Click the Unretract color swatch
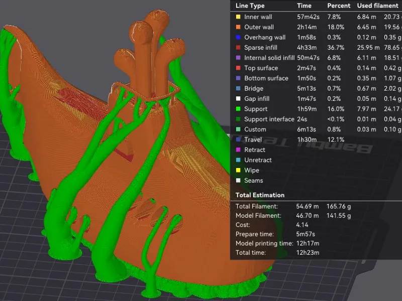Image resolution: width=402 pixels, height=301 pixels. pos(238,160)
